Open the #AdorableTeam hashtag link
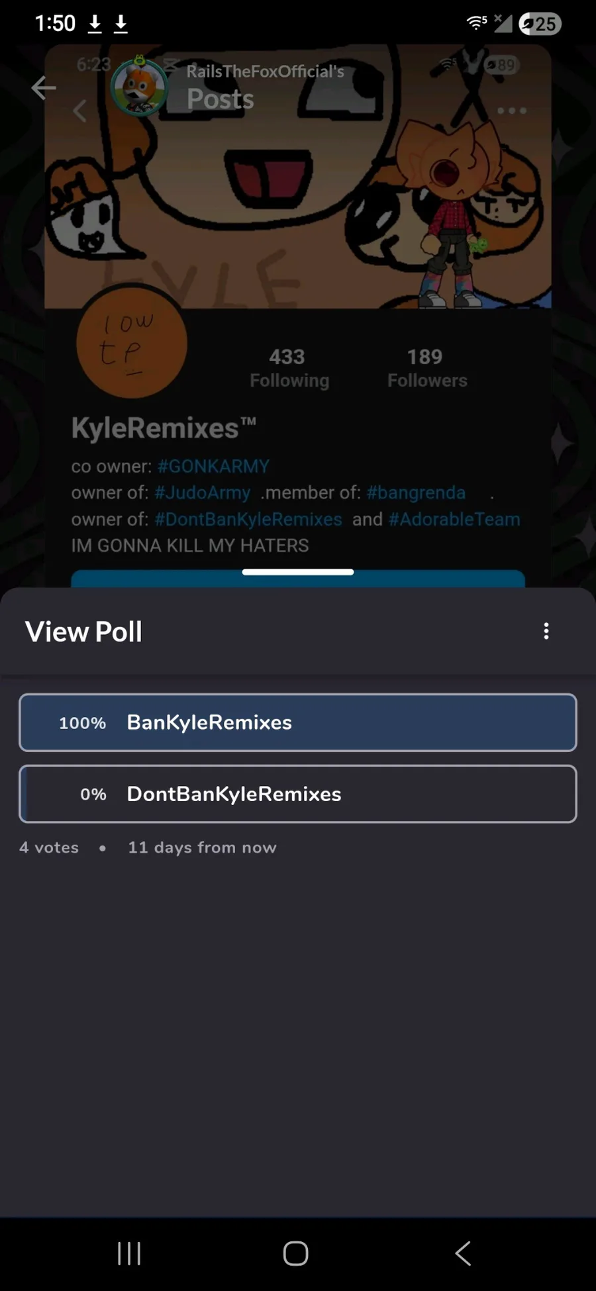The width and height of the screenshot is (596, 1291). tap(454, 519)
